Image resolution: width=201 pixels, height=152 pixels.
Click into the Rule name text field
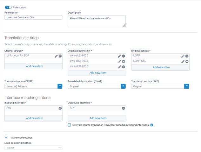[33, 17]
